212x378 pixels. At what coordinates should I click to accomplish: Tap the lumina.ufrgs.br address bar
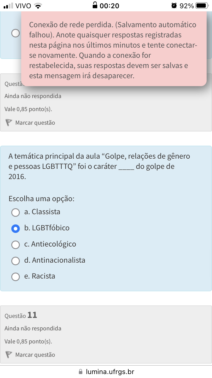110,371
